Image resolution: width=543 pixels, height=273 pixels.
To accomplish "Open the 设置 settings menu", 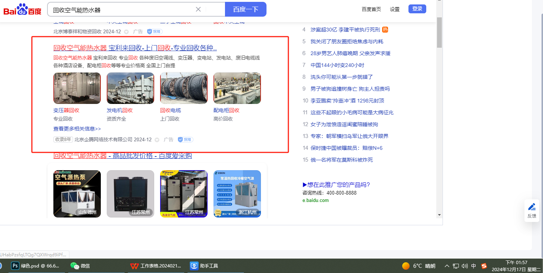I will click(395, 9).
